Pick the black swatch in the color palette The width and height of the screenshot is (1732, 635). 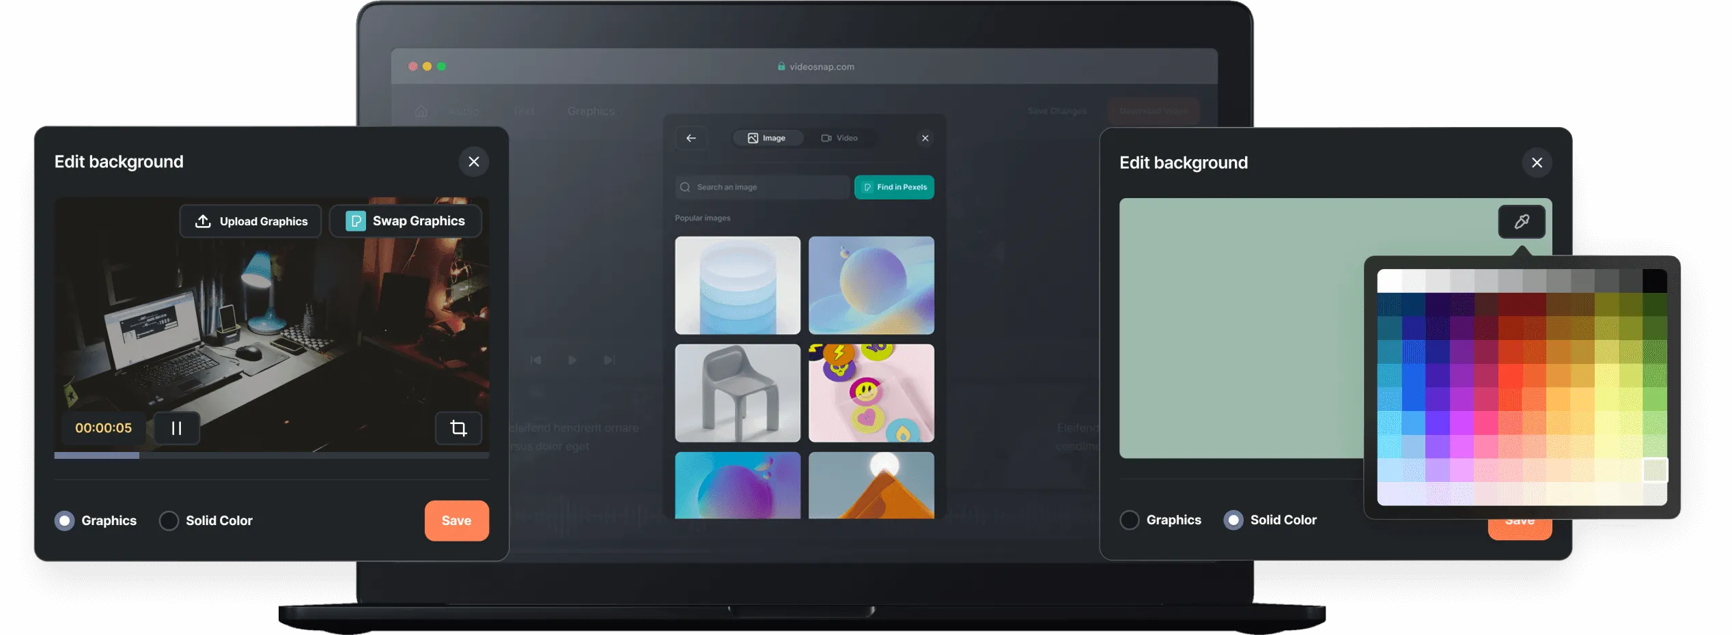pos(1655,281)
